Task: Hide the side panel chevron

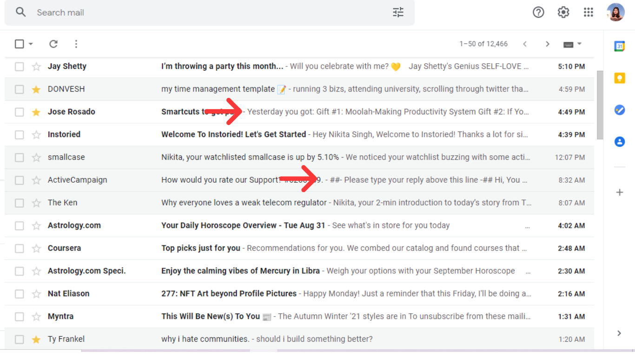Action: (619, 333)
